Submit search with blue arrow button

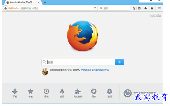pyautogui.click(x=119, y=62)
